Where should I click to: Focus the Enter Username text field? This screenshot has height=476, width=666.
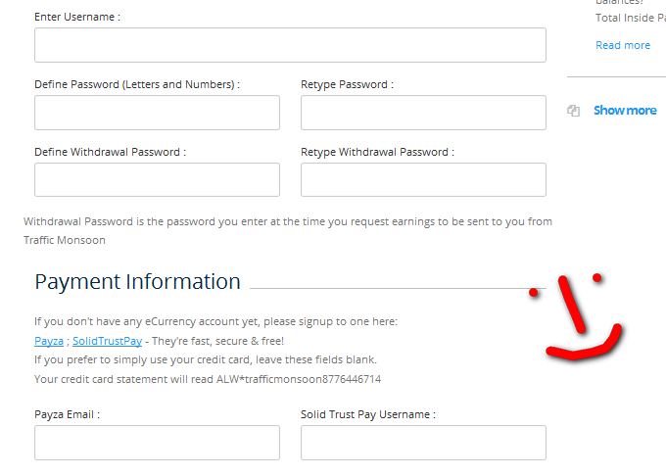[x=290, y=45]
